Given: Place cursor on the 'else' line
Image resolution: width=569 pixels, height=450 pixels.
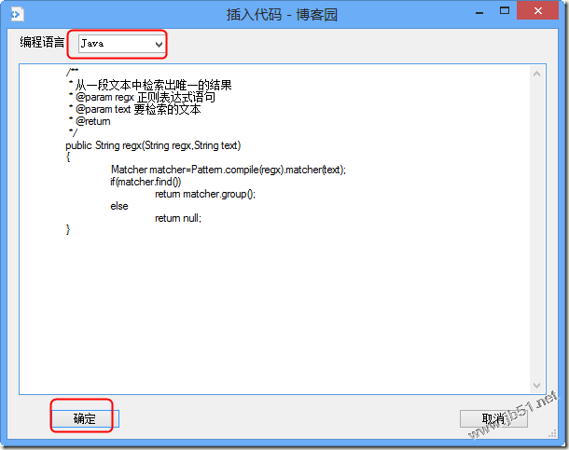Looking at the screenshot, I should [119, 206].
